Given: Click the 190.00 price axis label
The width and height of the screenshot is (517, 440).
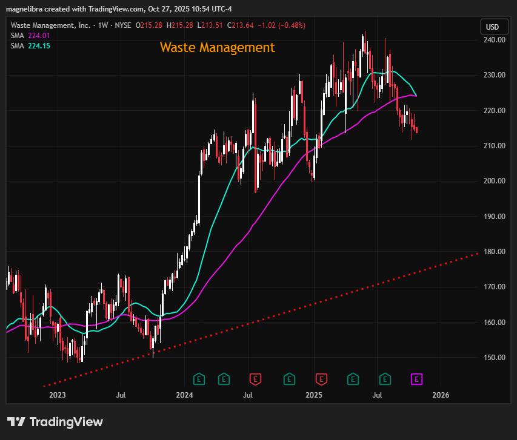Looking at the screenshot, I should pos(494,217).
